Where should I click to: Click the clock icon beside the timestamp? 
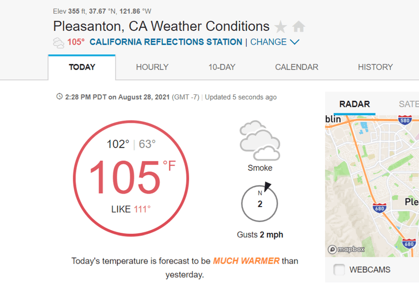click(x=60, y=97)
